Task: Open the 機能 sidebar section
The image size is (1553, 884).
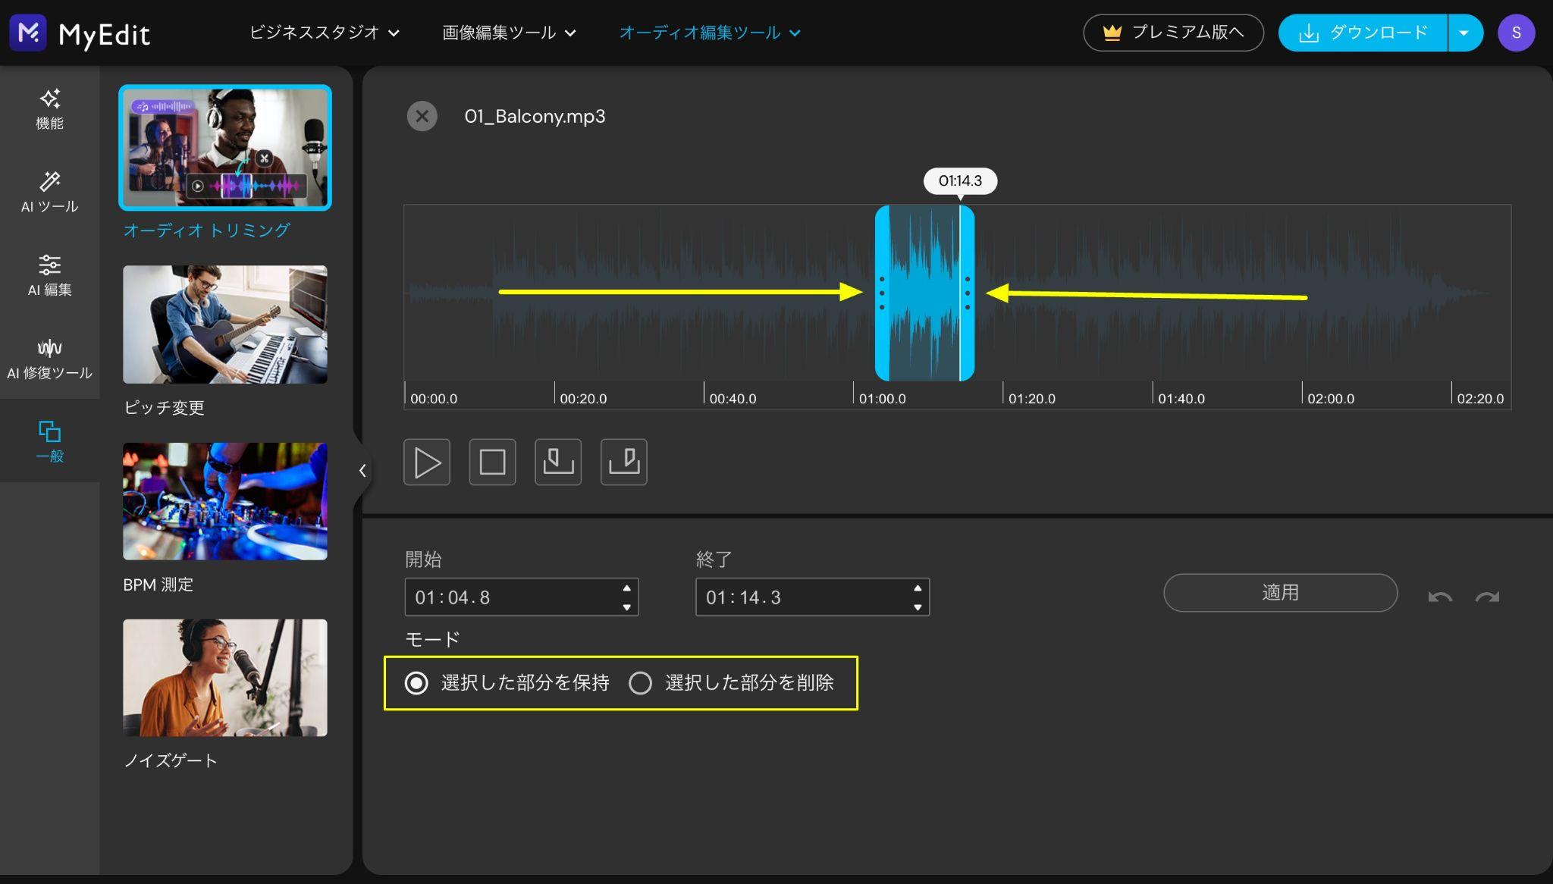Action: tap(49, 109)
